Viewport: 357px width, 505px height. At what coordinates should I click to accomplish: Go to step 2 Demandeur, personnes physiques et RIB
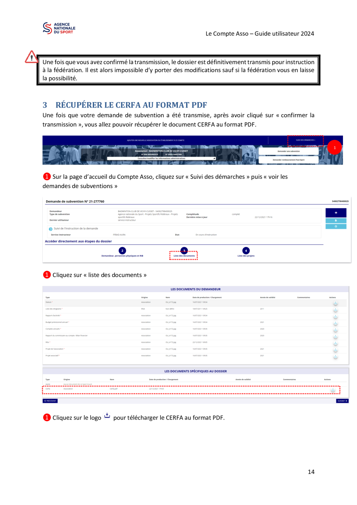pos(122,252)
